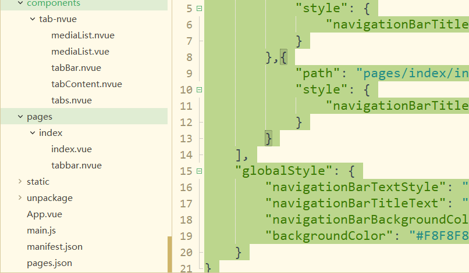Select pages.json in file tree

click(49, 263)
